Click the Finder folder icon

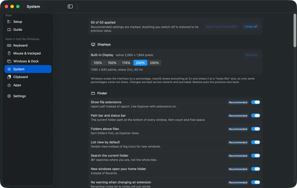[93, 93]
